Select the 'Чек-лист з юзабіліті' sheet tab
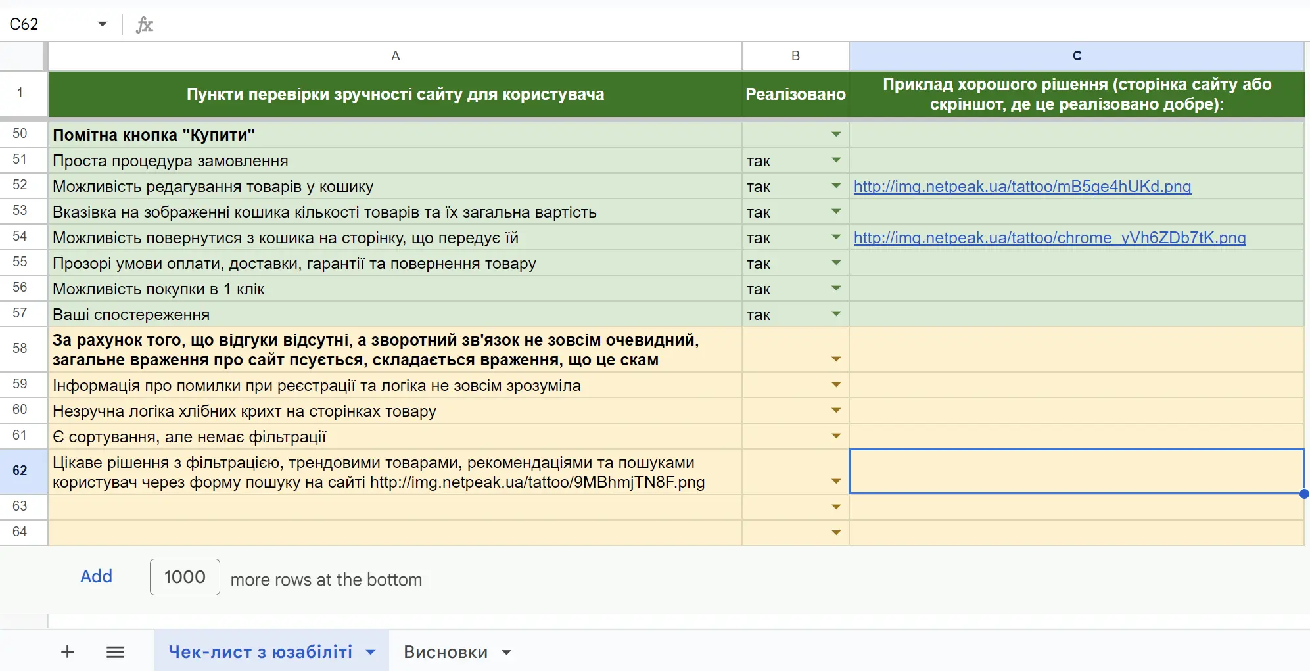 click(260, 652)
